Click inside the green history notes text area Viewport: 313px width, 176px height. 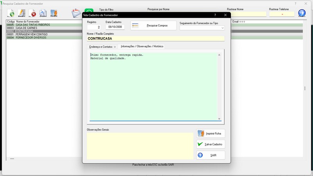coord(153,87)
